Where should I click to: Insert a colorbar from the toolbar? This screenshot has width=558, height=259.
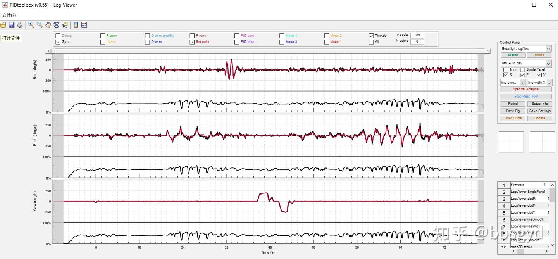pos(76,25)
